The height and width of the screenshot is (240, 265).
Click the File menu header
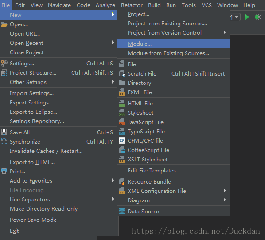tap(6, 5)
